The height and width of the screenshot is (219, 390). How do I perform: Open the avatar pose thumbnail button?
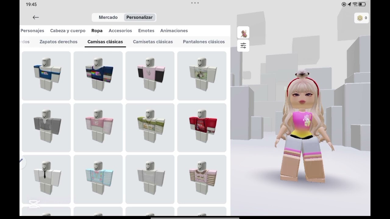click(x=243, y=33)
